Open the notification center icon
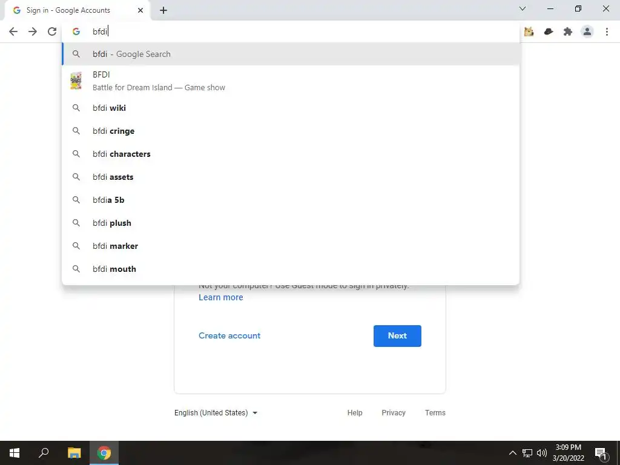620x465 pixels. pyautogui.click(x=601, y=453)
